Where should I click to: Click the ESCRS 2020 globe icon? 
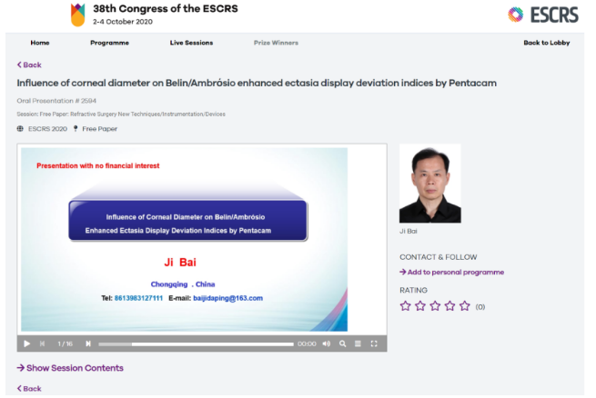point(20,129)
